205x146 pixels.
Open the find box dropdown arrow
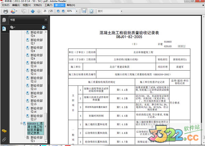pyautogui.click(x=122, y=11)
